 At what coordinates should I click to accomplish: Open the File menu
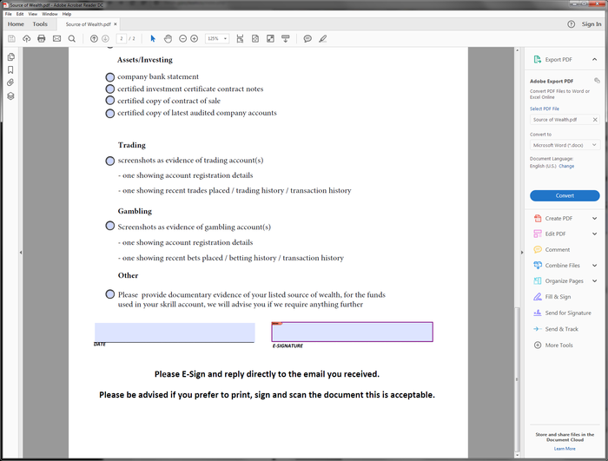(x=8, y=14)
